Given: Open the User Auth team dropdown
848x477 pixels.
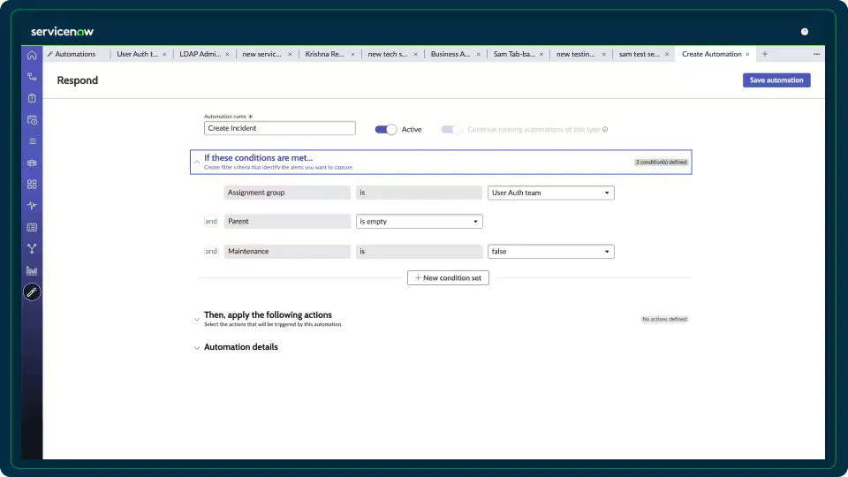Looking at the screenshot, I should click(x=550, y=193).
